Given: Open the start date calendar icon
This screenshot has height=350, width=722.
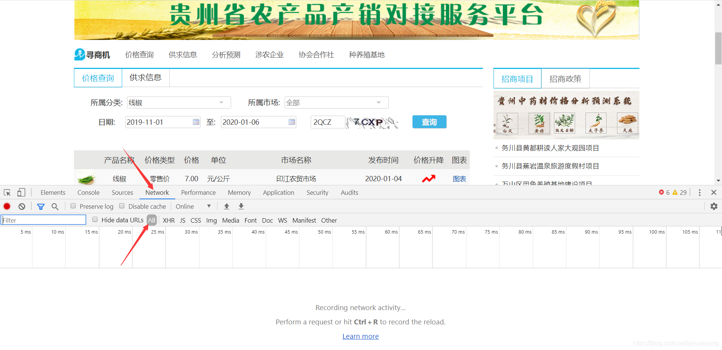Looking at the screenshot, I should 196,122.
